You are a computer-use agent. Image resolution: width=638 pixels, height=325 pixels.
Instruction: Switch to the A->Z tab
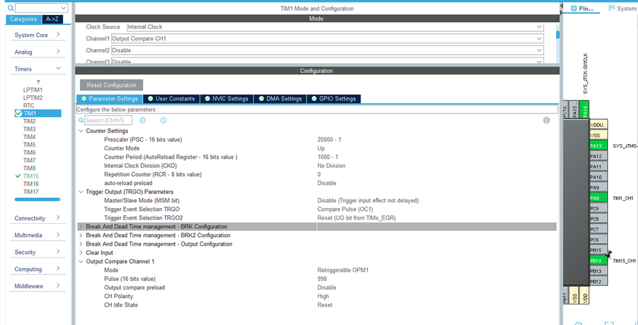[x=52, y=19]
